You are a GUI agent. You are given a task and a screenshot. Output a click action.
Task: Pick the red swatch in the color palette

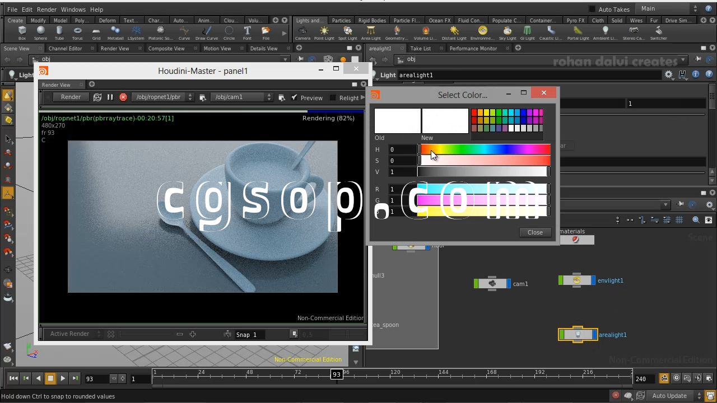point(474,113)
